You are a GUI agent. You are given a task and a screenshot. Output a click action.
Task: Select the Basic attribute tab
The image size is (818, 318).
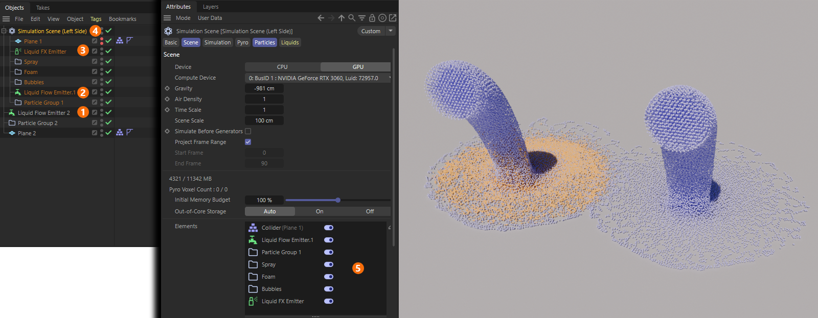[171, 42]
